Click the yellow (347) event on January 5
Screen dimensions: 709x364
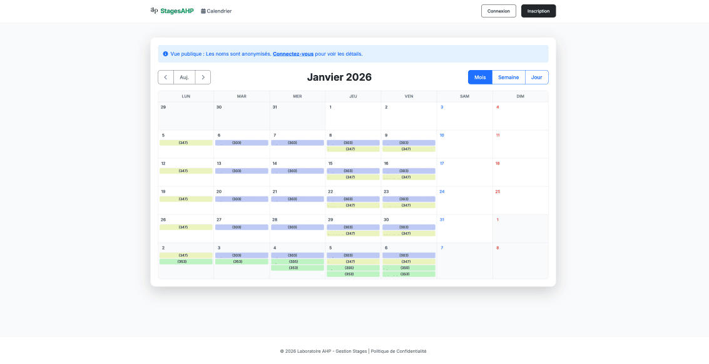(186, 143)
